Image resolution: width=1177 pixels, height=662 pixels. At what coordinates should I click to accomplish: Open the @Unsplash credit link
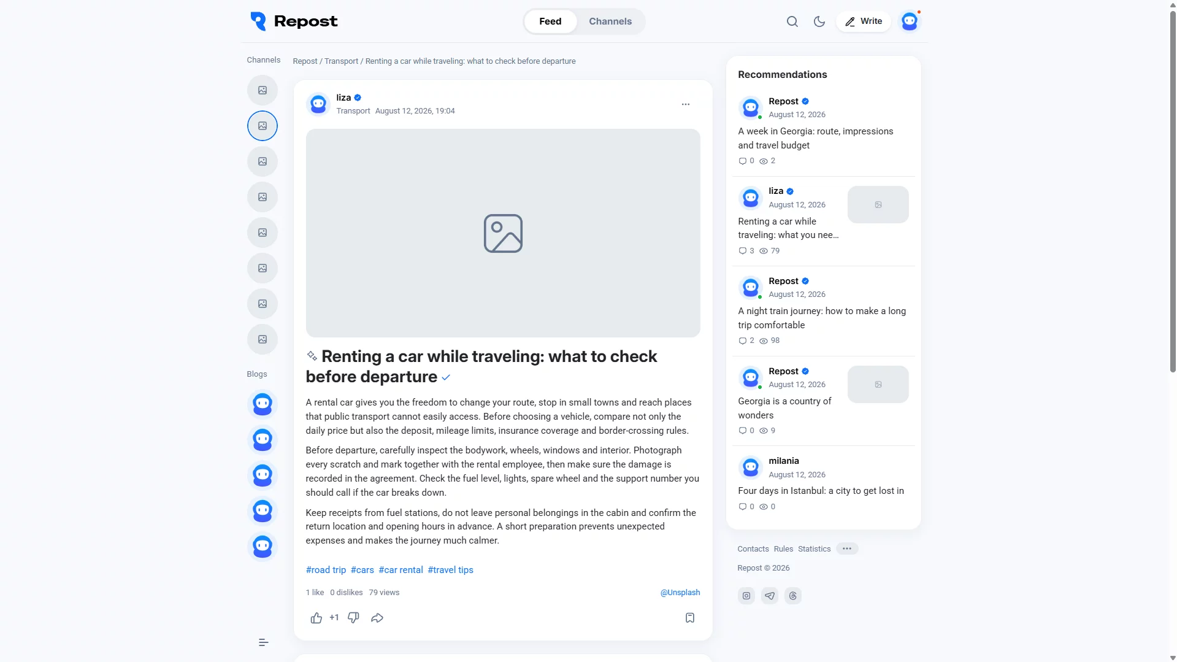coord(680,593)
